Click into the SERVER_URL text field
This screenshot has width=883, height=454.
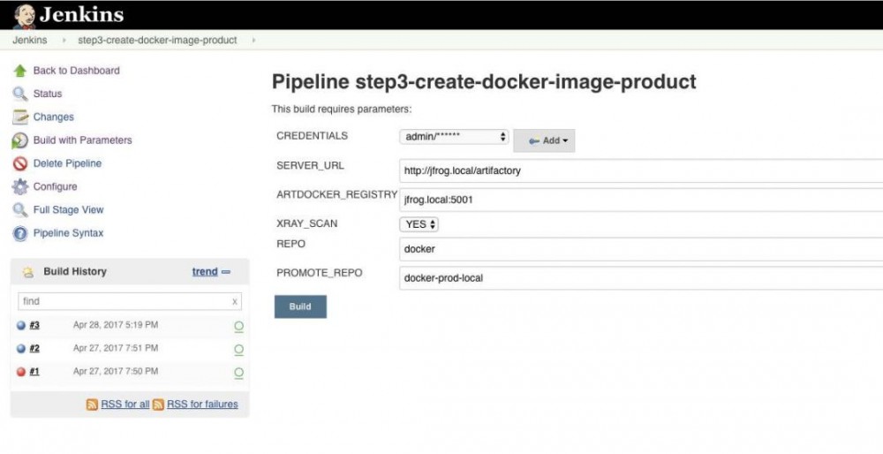pyautogui.click(x=640, y=170)
